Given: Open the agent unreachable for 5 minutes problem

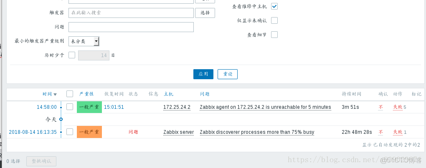Looking at the screenshot, I should tap(266, 107).
